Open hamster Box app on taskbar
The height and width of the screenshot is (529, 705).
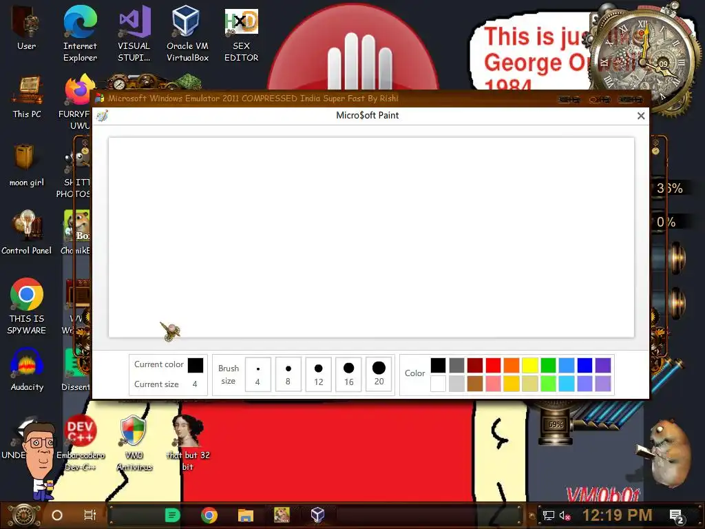282,515
